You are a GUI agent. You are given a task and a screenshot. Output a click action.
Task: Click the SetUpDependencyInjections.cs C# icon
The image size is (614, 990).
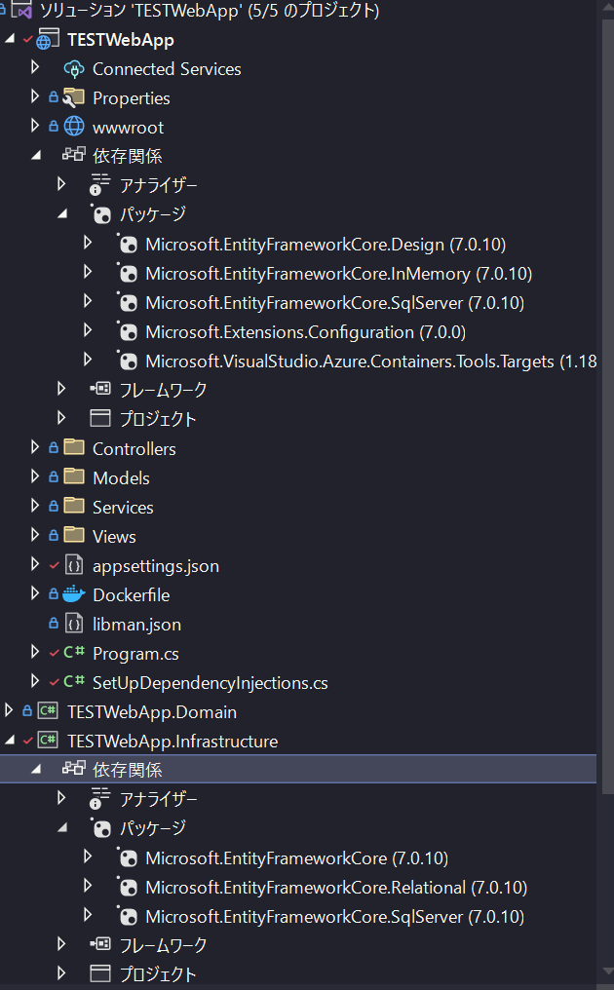(74, 681)
